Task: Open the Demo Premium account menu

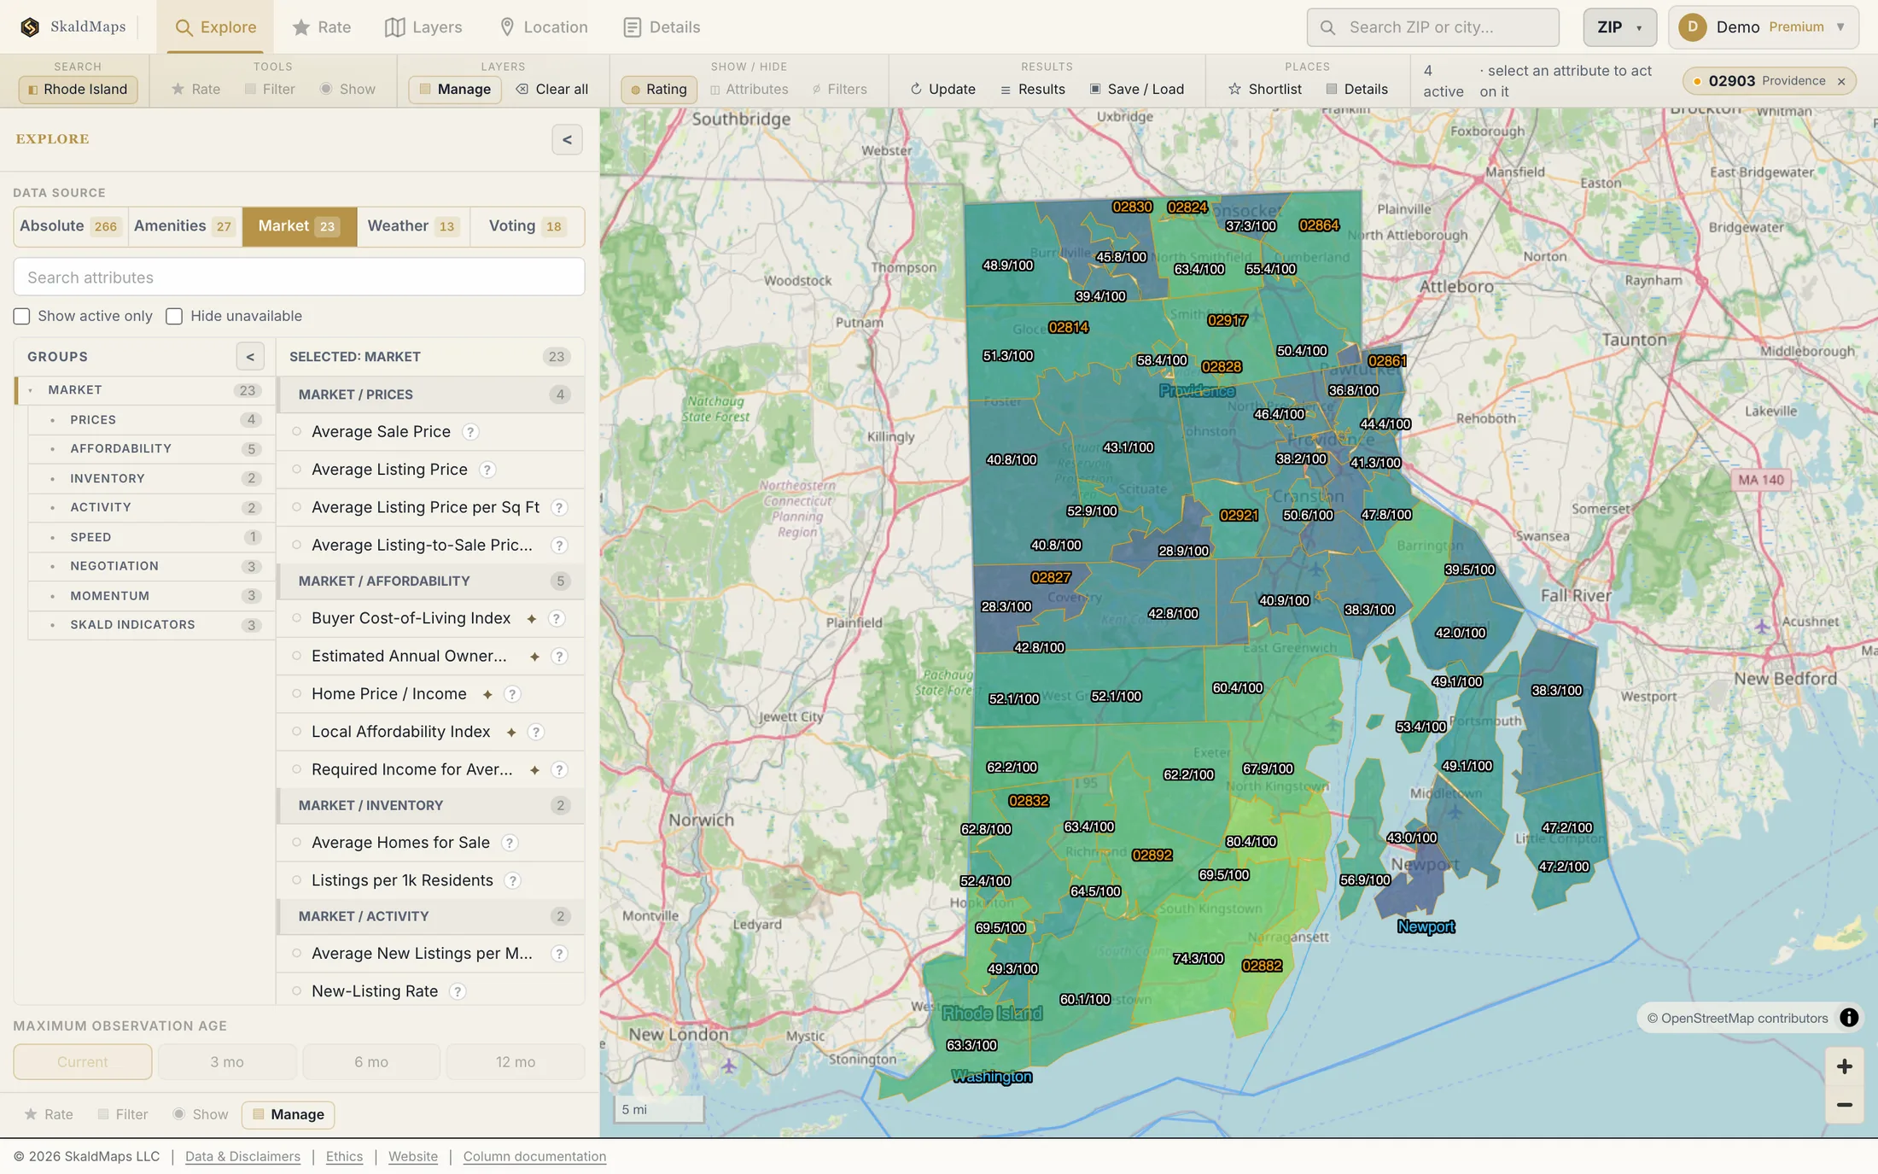Action: click(x=1763, y=27)
